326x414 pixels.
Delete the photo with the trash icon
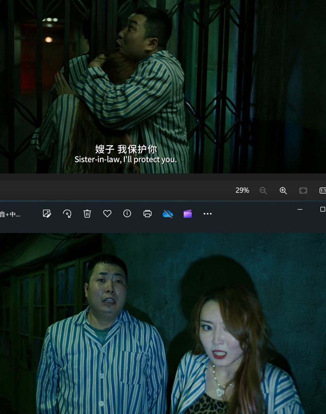[87, 214]
